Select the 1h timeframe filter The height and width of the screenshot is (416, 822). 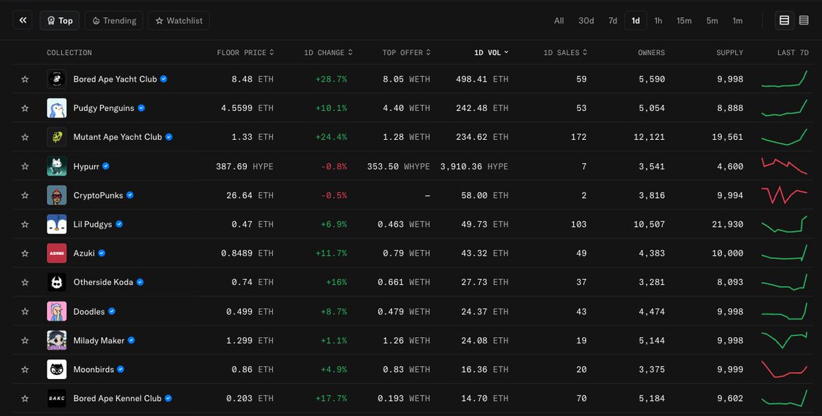(658, 21)
